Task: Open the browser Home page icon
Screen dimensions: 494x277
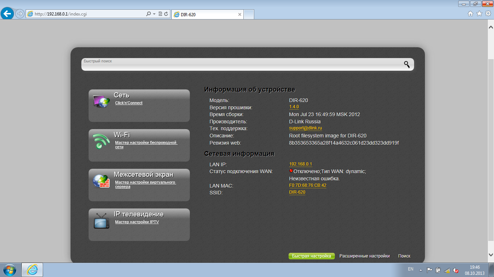Action: [470, 14]
